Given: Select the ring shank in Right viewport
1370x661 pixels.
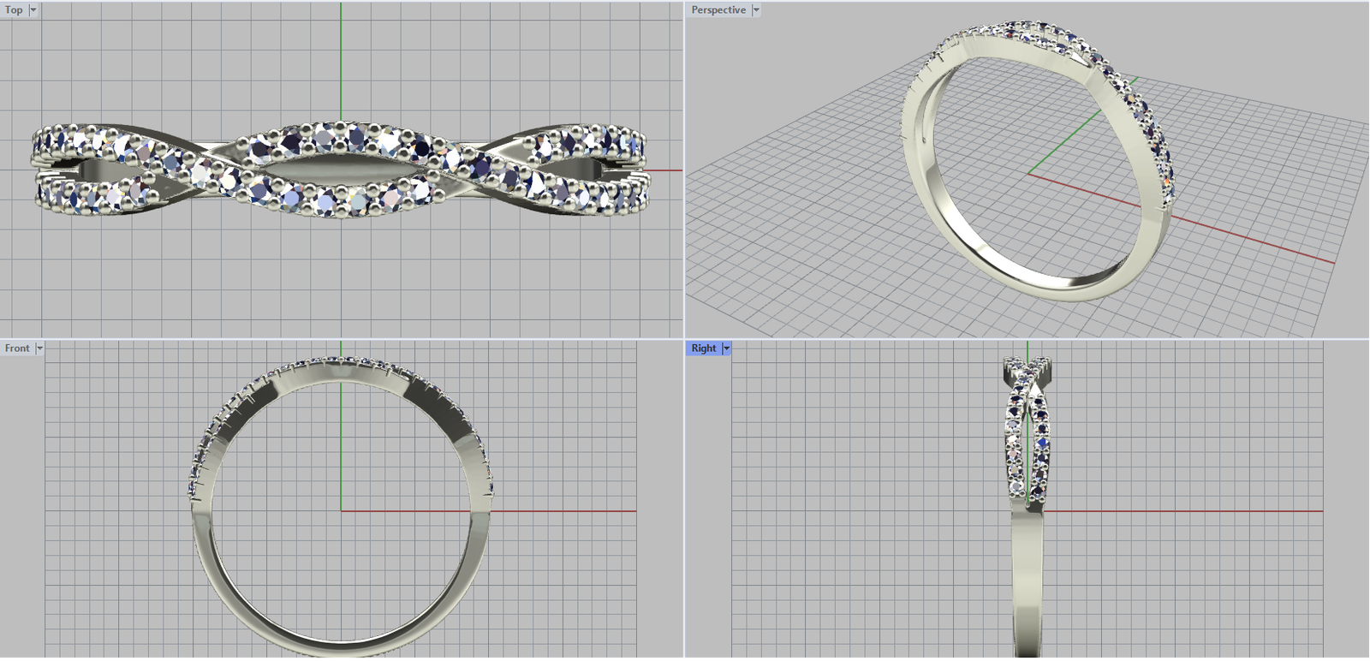Looking at the screenshot, I should click(1027, 582).
